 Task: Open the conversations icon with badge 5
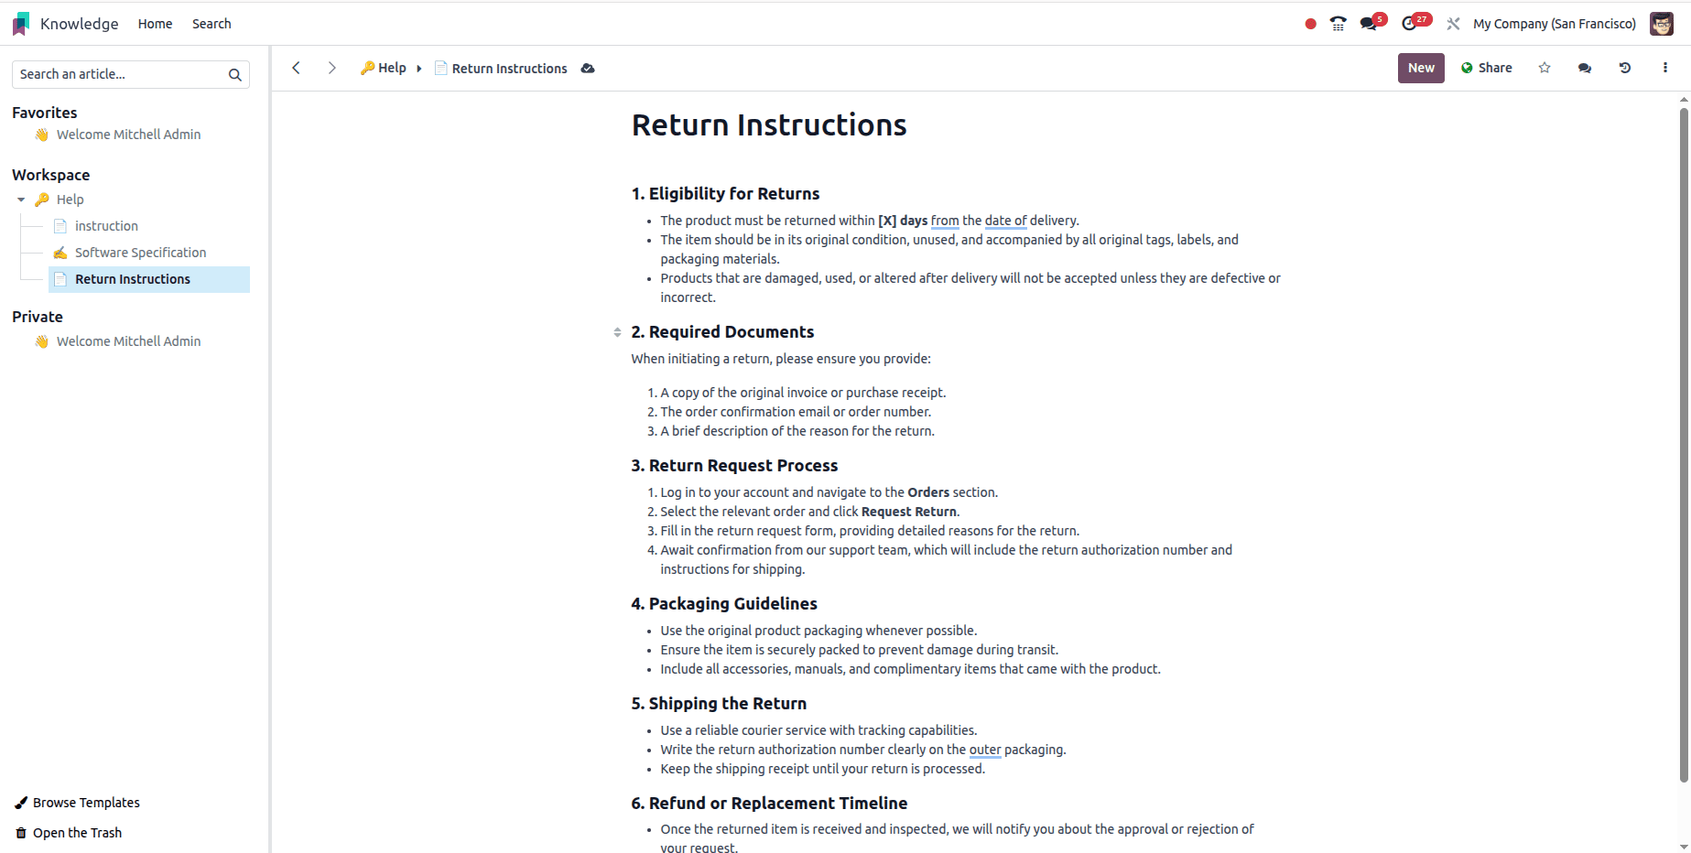1369,24
